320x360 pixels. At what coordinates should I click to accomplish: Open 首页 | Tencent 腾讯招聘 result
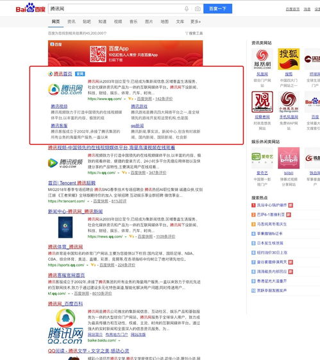(72, 183)
